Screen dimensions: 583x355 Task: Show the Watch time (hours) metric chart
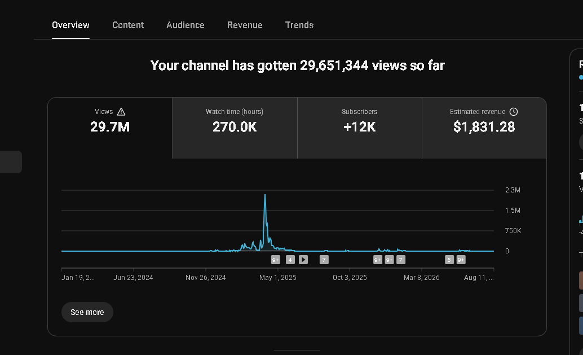[x=235, y=128]
